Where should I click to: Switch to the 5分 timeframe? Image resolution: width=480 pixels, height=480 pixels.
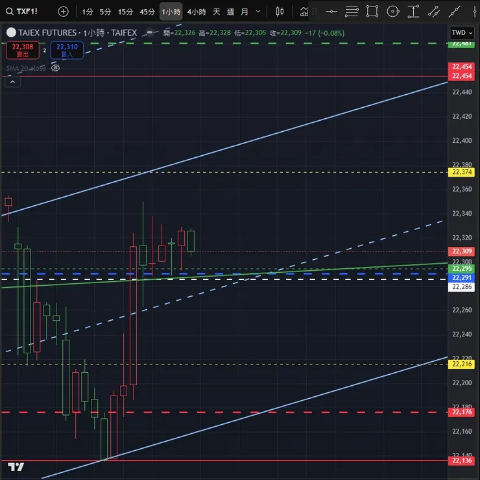[x=105, y=12]
